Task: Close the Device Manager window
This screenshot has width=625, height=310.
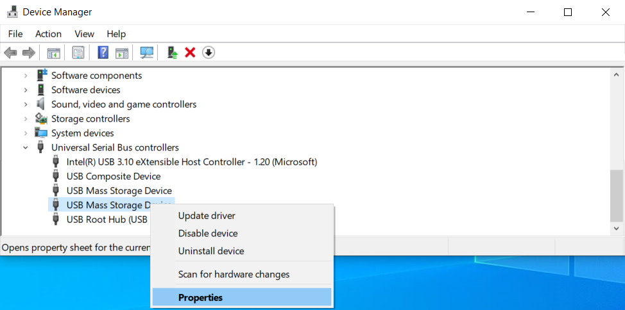Action: click(606, 12)
